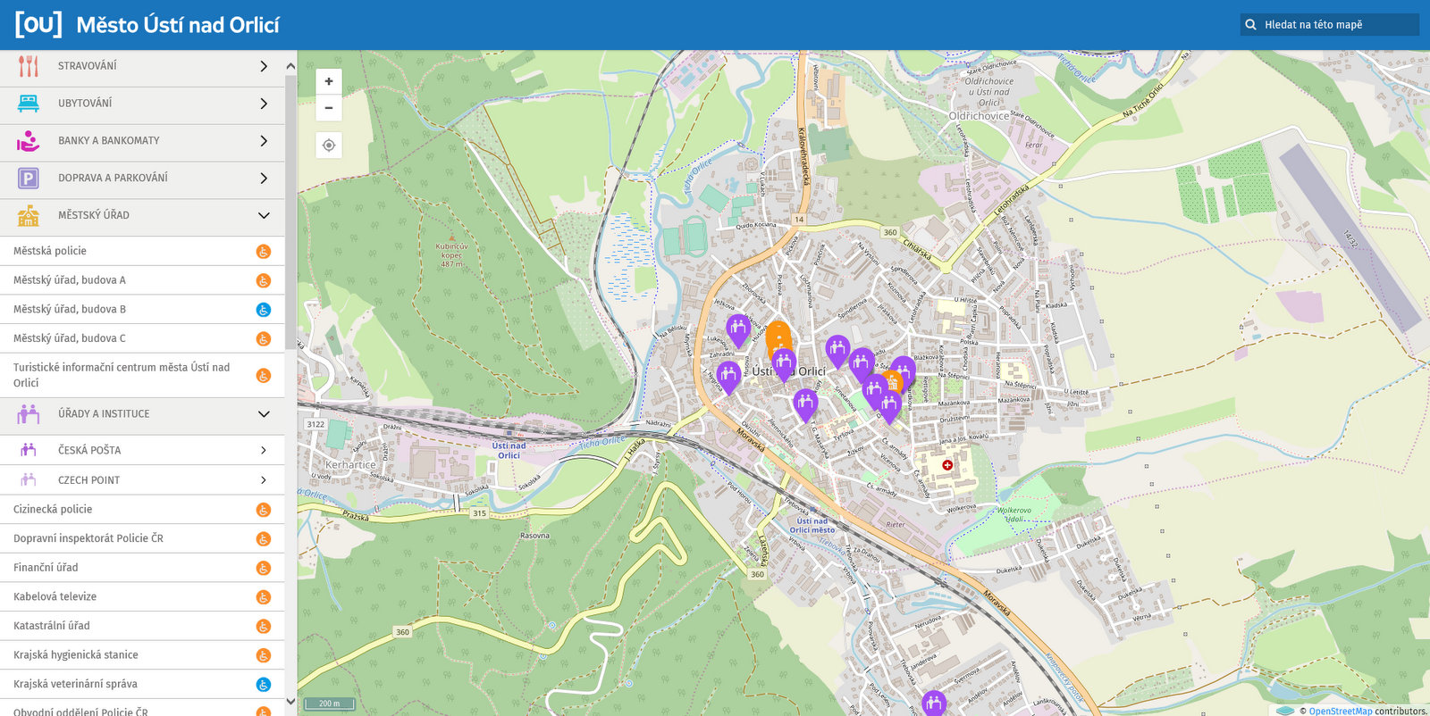Open the OpenStreetMap attribution link

click(1340, 712)
